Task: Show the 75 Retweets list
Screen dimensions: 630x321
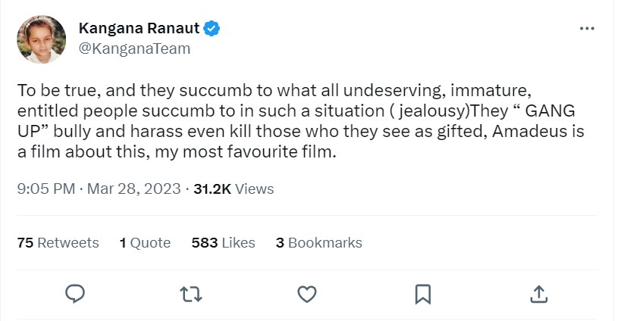Action: coord(58,243)
